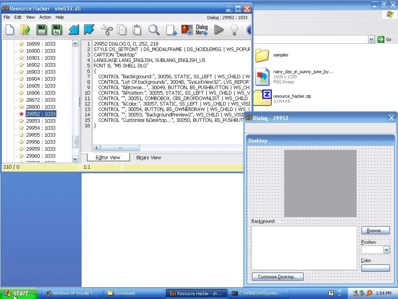Select tree item 16906 : 1033
Image resolution: width=398 pixels, height=299 pixels.
pos(40,93)
